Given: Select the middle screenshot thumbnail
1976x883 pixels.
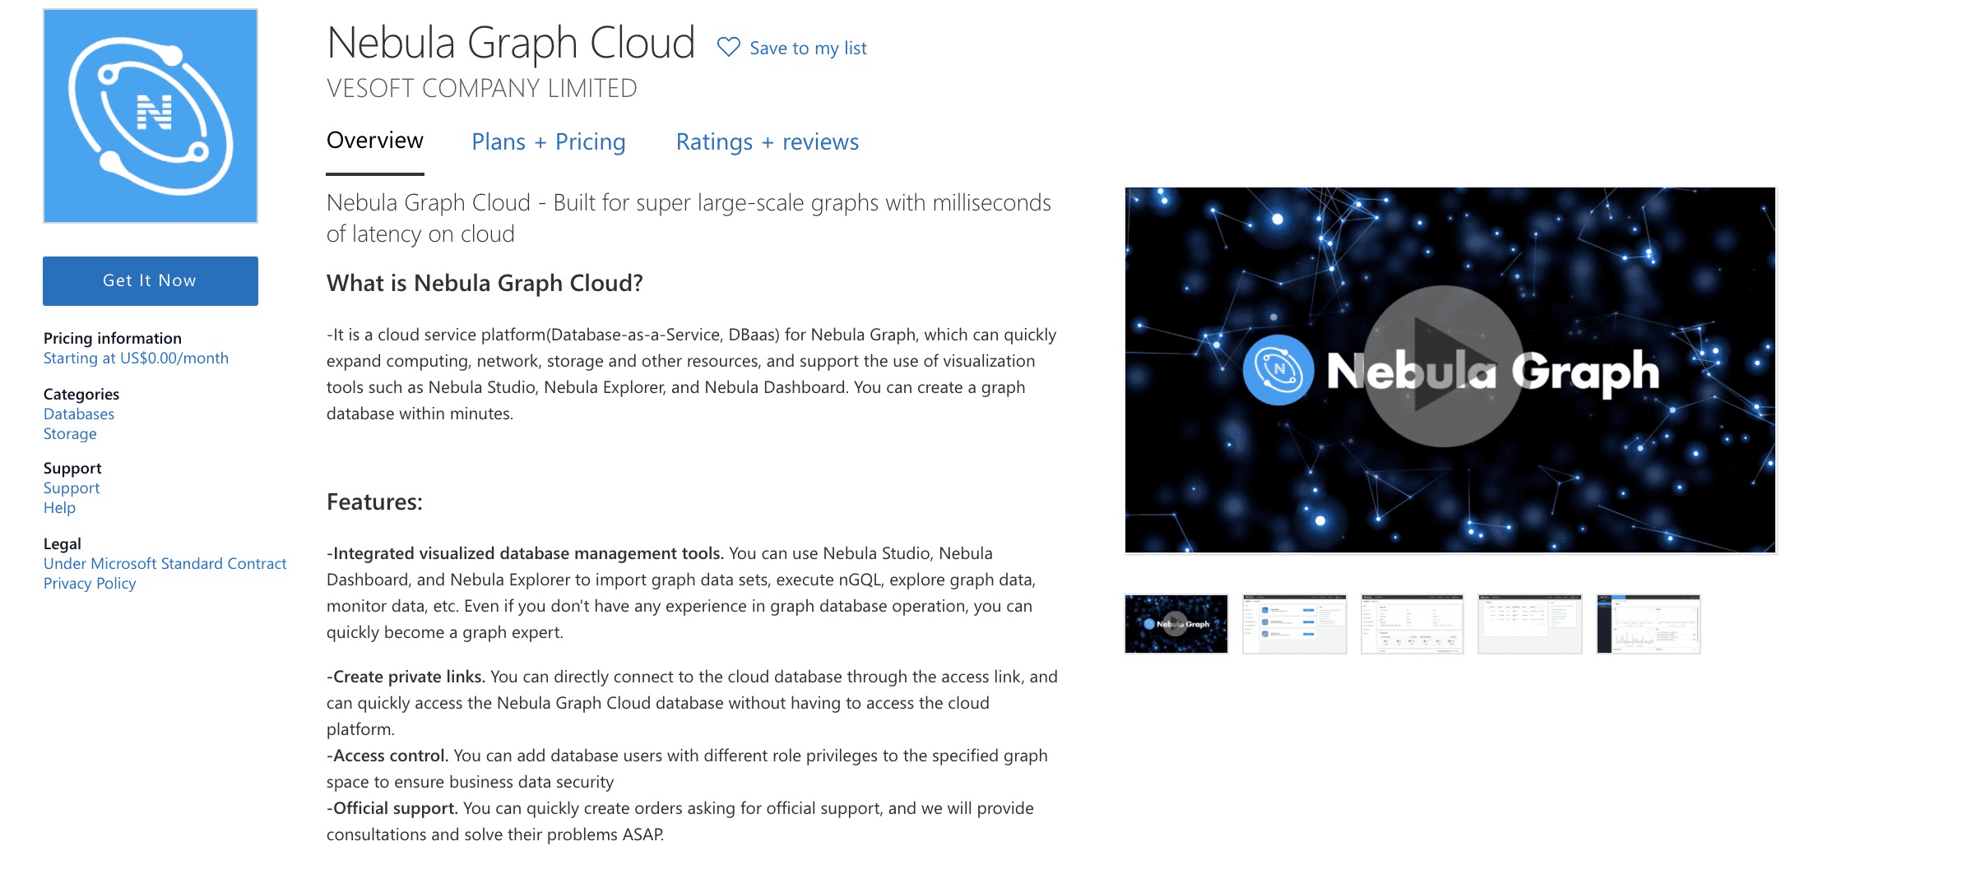Looking at the screenshot, I should [1412, 624].
